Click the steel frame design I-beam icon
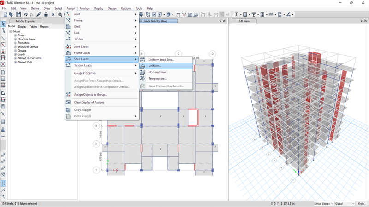369x207 pixels. pyautogui.click(x=236, y=15)
